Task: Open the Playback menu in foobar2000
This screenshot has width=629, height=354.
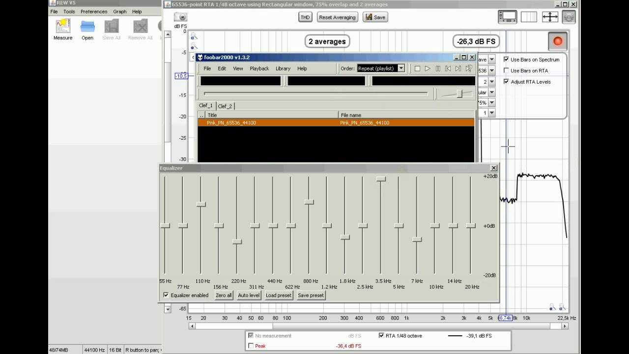Action: tap(259, 69)
